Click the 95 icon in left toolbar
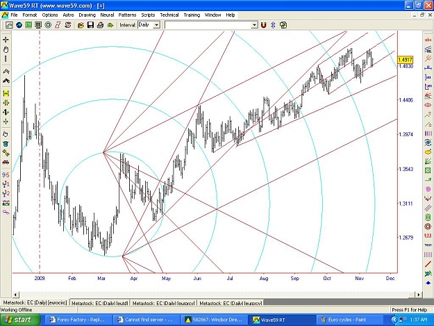Viewport: 434px width, 326px height. 6,174
